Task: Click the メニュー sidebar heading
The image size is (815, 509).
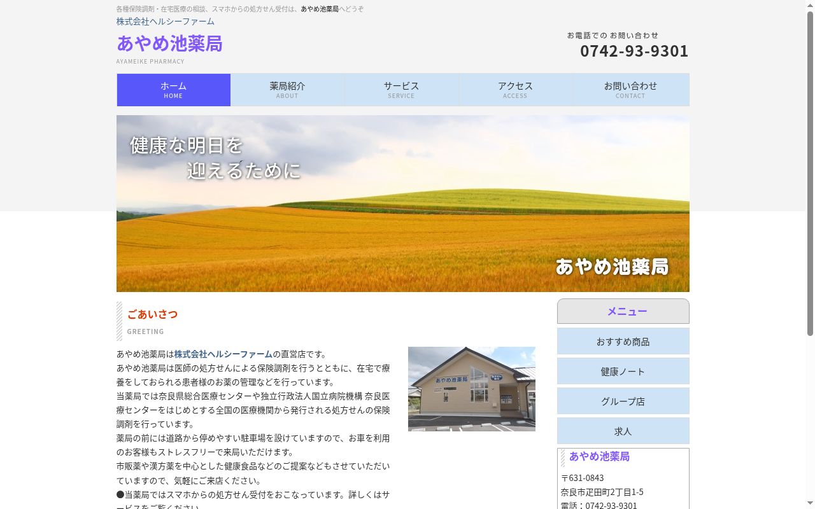Action: pos(627,311)
